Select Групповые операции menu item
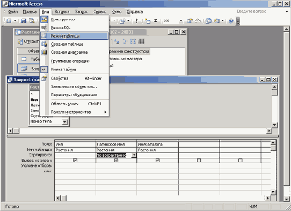 click(x=75, y=61)
